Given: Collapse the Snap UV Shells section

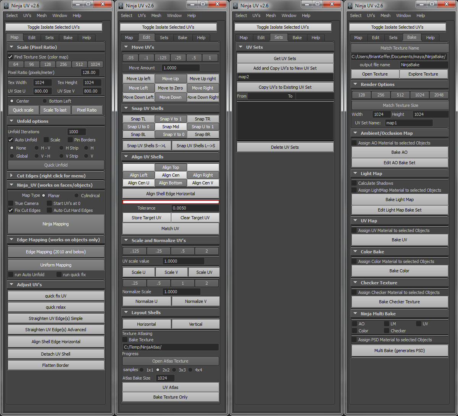Looking at the screenshot, I should tap(126, 108).
